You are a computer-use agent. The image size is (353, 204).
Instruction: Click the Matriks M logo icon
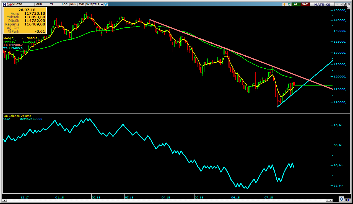click(x=4, y=4)
